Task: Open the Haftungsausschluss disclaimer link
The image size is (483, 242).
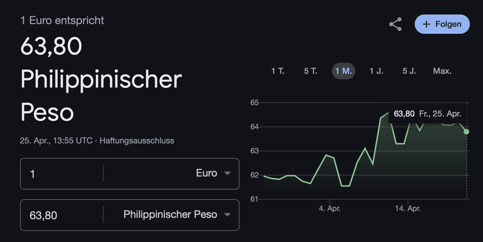Action: [137, 141]
